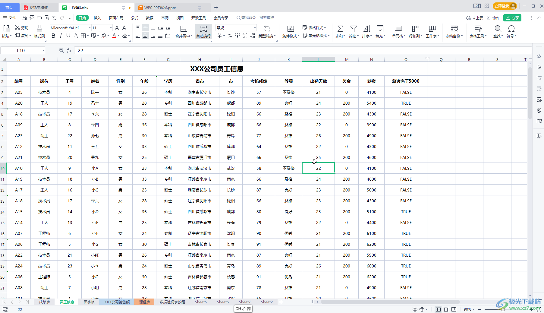Open the number format dropdown showing 常规
Image resolution: width=544 pixels, height=313 pixels.
(255, 28)
